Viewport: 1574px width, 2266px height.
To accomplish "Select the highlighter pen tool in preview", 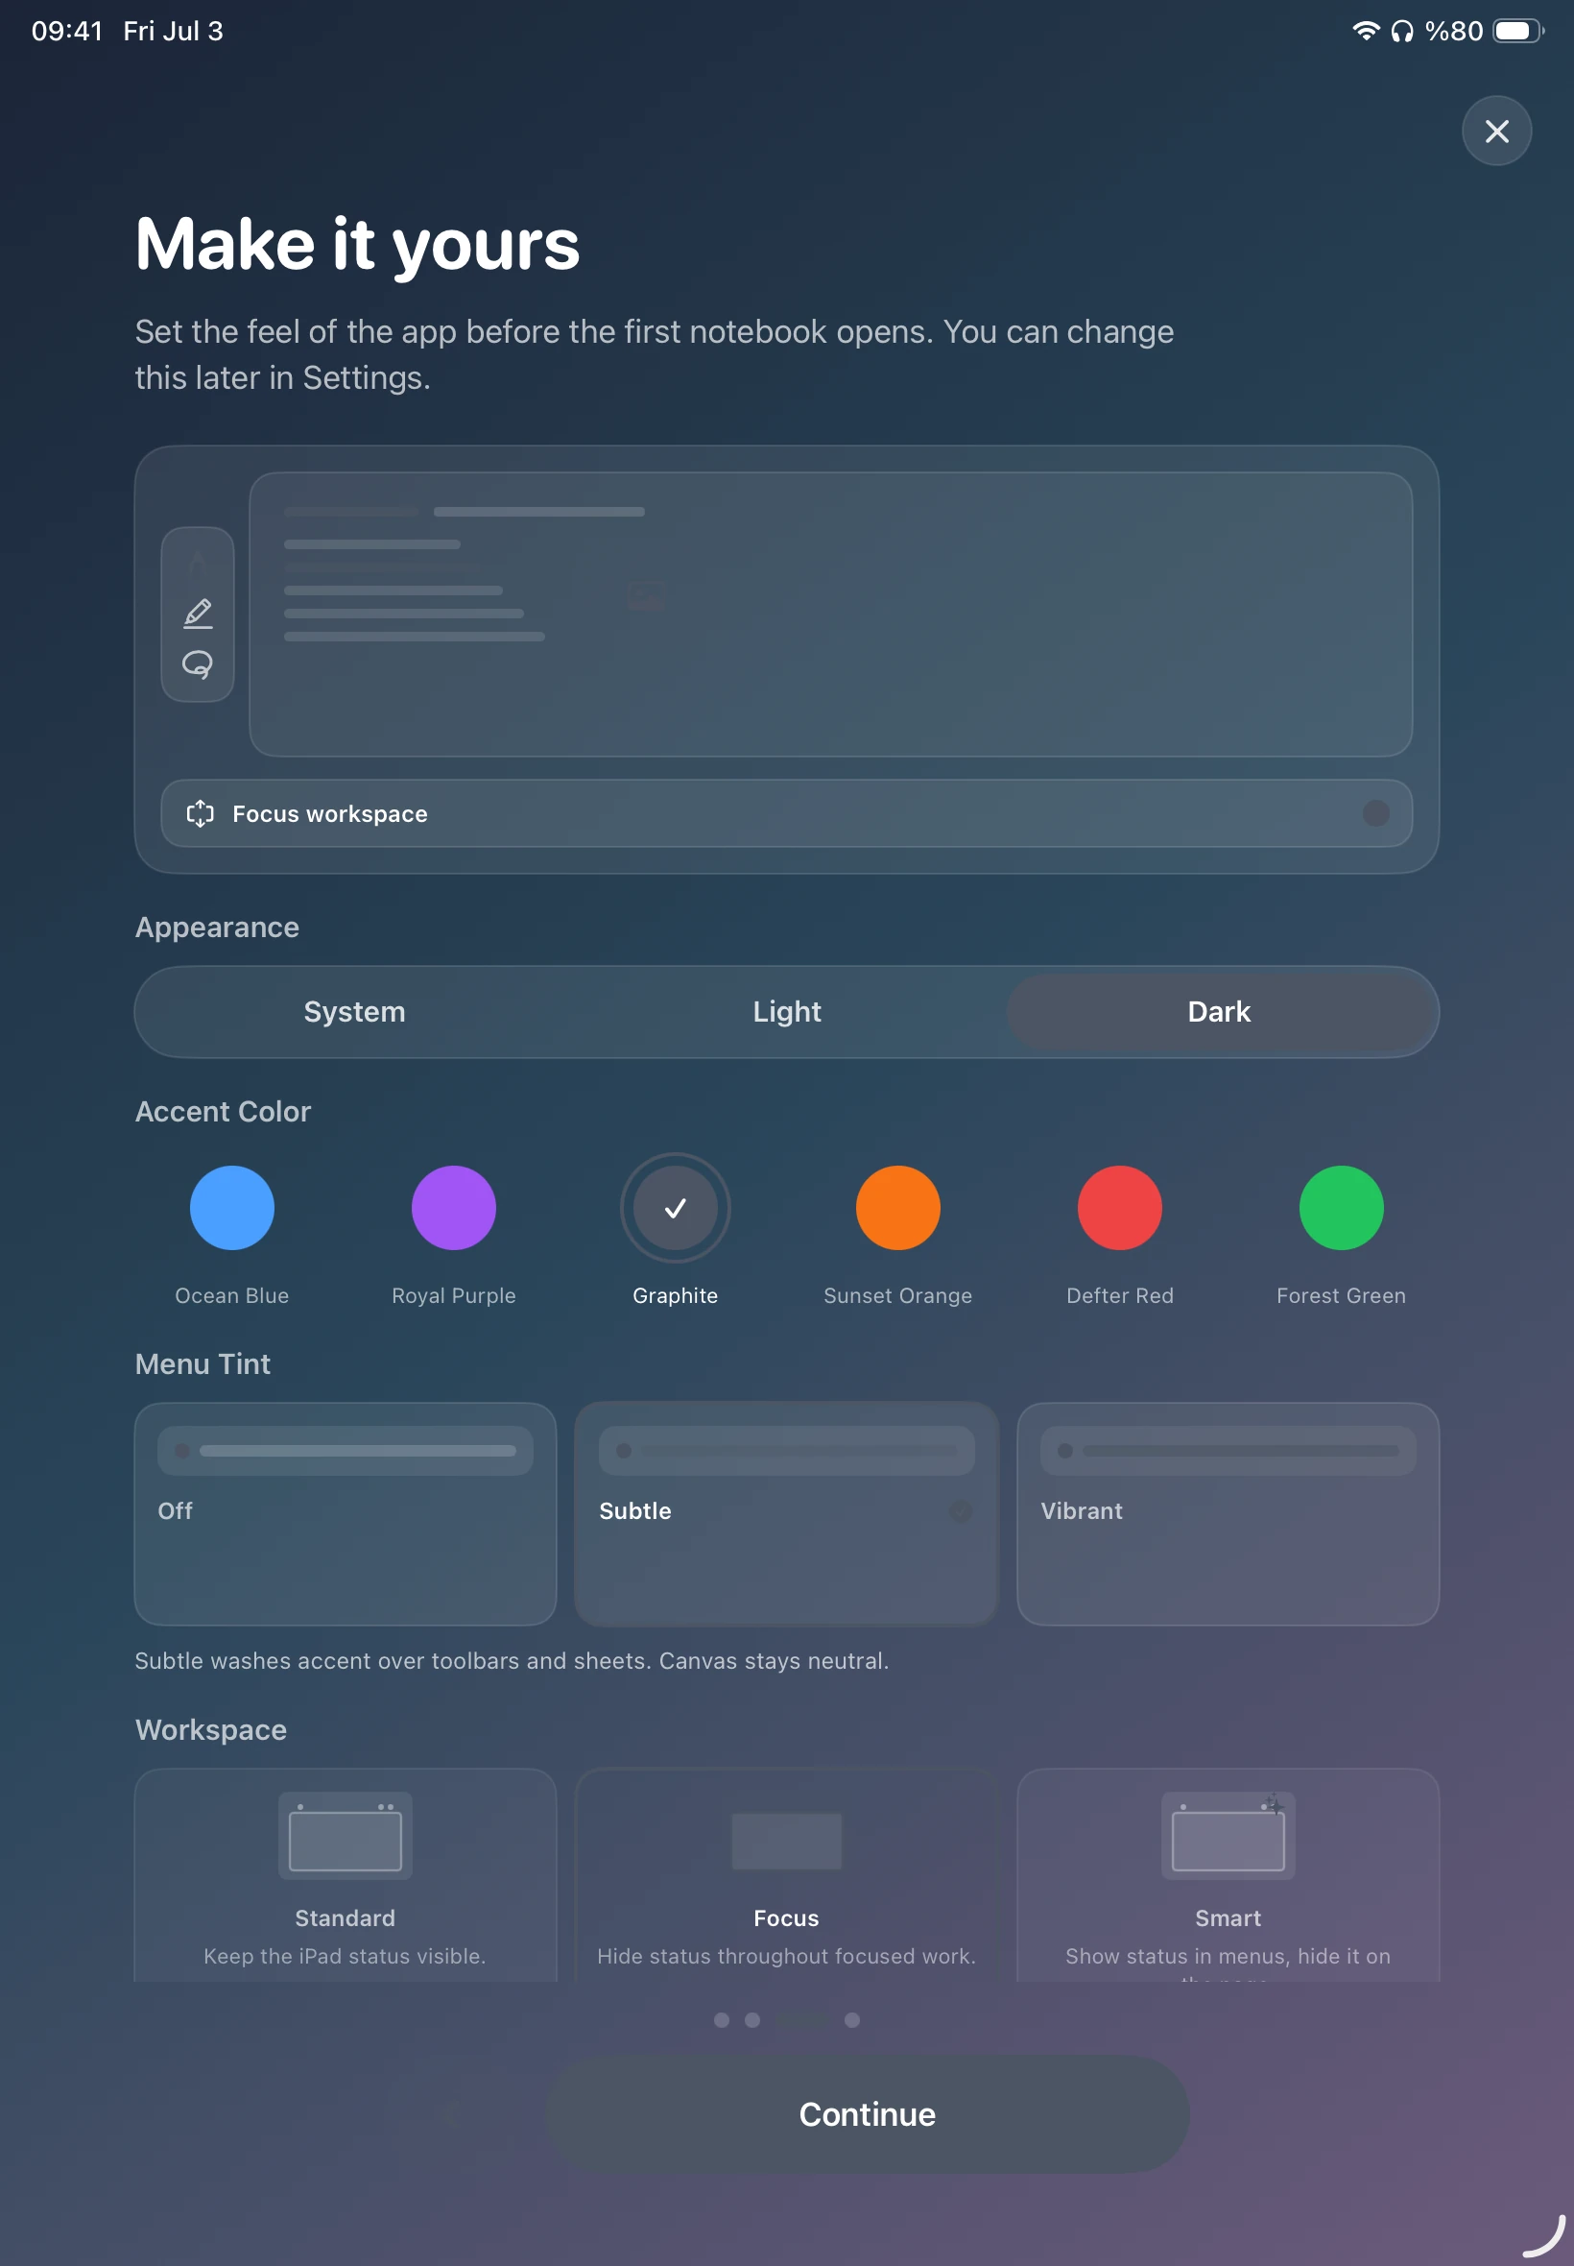I will click(198, 614).
